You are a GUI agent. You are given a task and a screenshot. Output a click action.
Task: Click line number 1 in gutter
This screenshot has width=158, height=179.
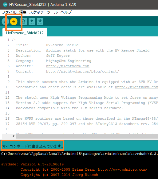point(8,40)
